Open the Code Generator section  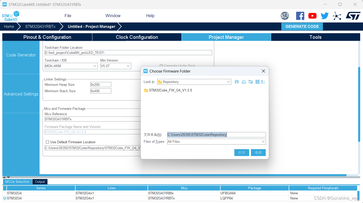21,55
